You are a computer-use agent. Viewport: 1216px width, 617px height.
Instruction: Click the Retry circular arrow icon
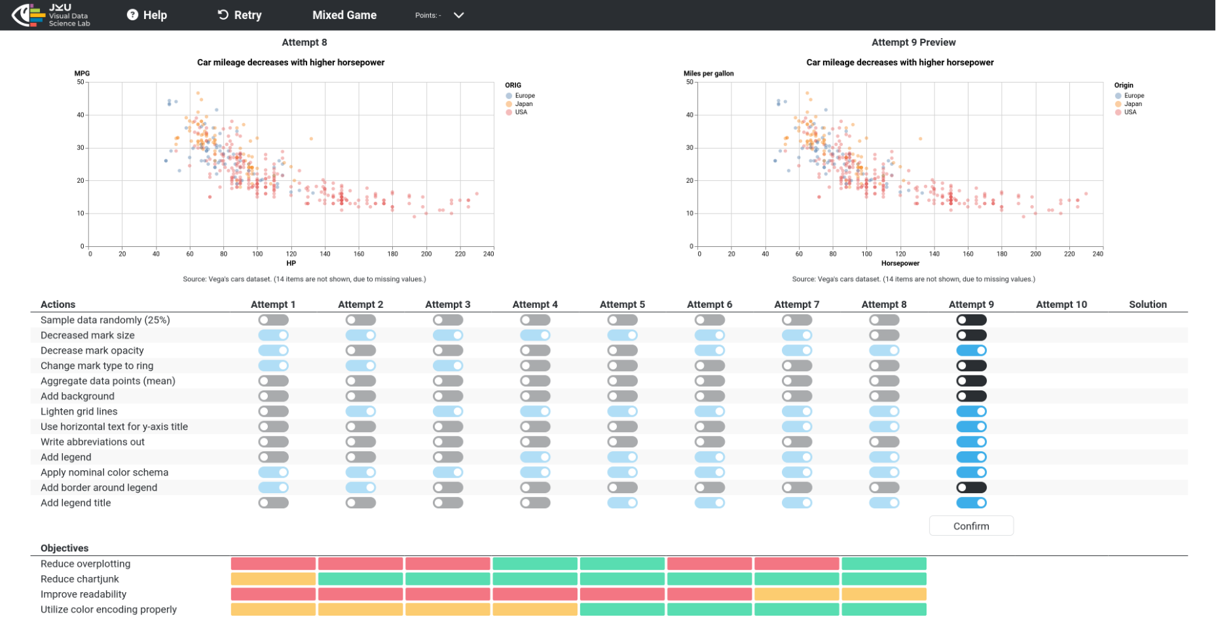pyautogui.click(x=223, y=14)
